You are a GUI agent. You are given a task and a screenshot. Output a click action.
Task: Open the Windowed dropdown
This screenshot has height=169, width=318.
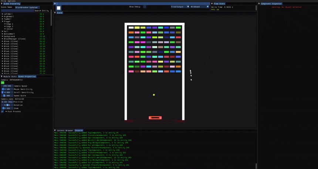[x=200, y=7]
